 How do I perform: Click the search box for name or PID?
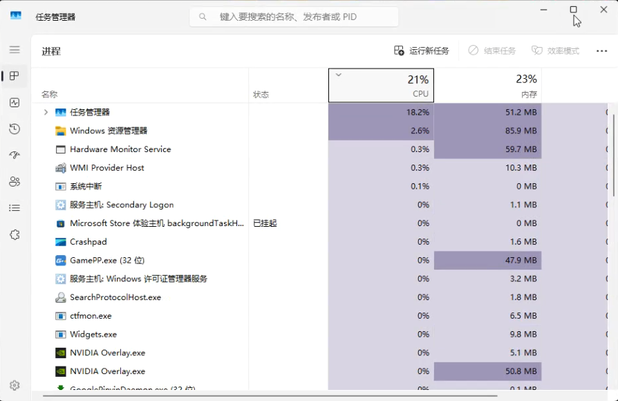(294, 17)
